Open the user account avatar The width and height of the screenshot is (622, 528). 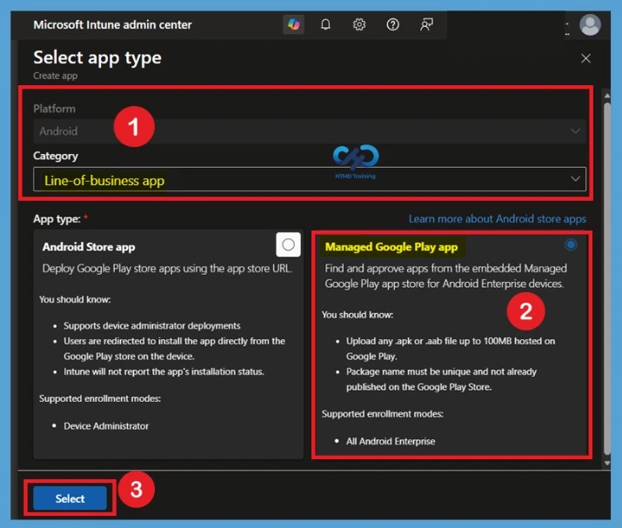pyautogui.click(x=590, y=25)
